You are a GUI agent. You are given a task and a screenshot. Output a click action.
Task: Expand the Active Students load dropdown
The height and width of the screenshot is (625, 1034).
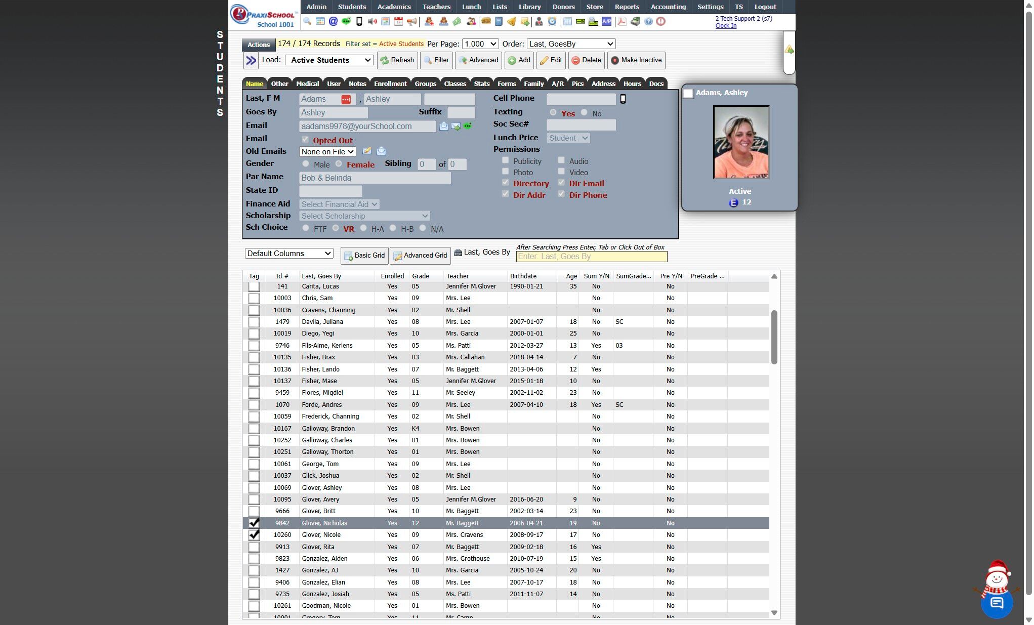(x=329, y=60)
